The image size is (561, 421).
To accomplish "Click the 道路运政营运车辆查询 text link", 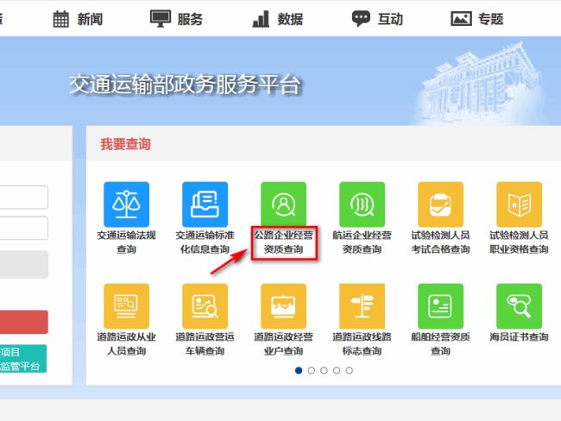I will (205, 343).
